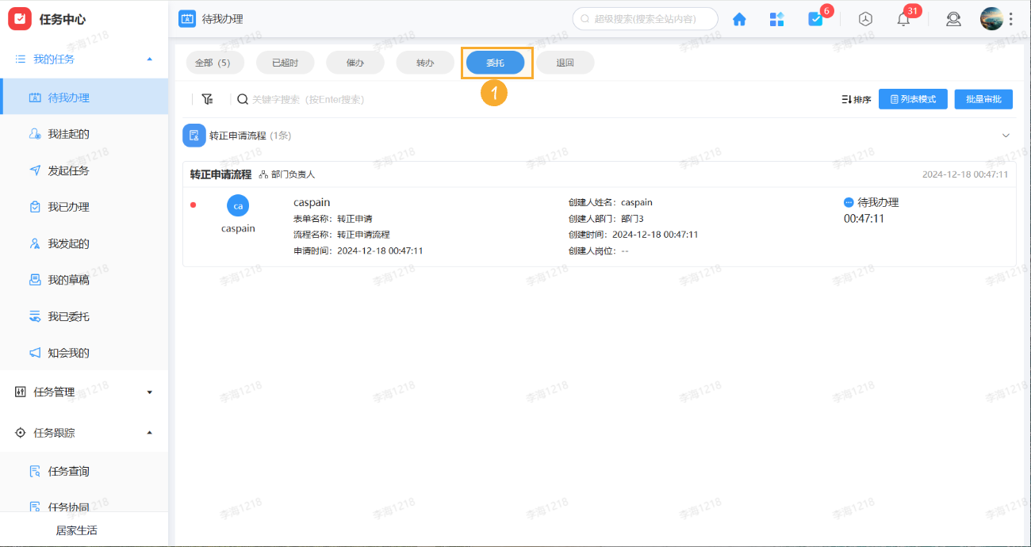Screen dimensions: 1031x547
Task: Click the headset support icon
Action: click(953, 18)
